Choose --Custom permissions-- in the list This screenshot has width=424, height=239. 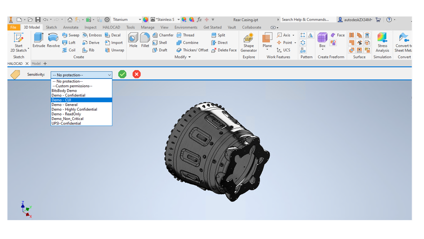[81, 86]
